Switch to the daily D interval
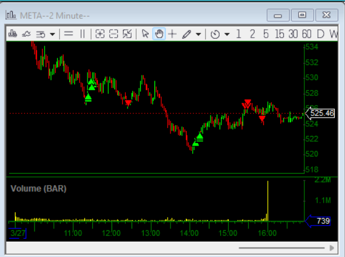Image resolution: width=345 pixels, height=257 pixels. [x=320, y=34]
